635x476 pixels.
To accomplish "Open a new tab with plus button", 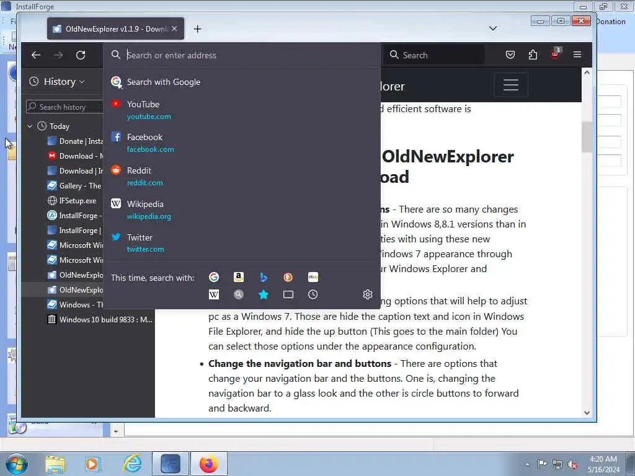I will [197, 29].
